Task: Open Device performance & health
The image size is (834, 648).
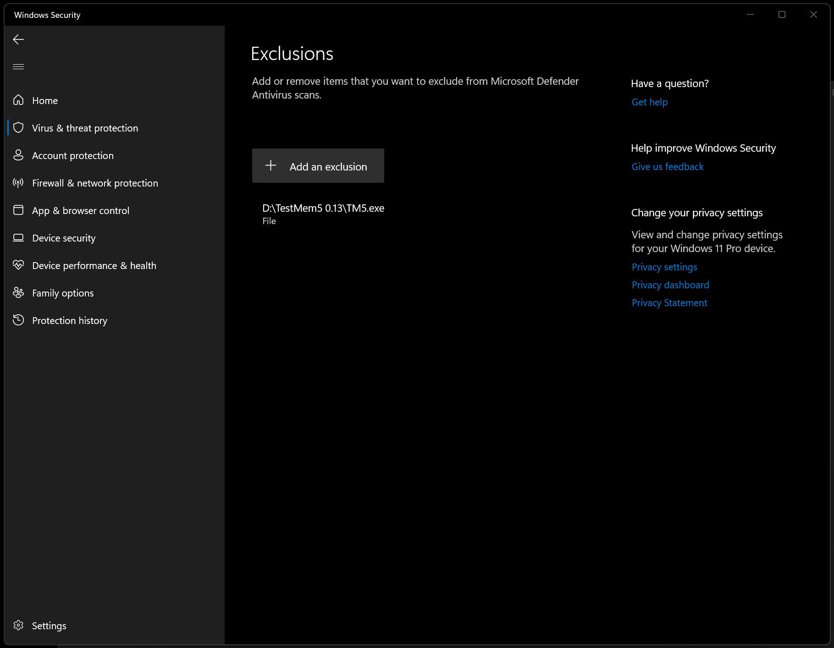Action: [115, 265]
